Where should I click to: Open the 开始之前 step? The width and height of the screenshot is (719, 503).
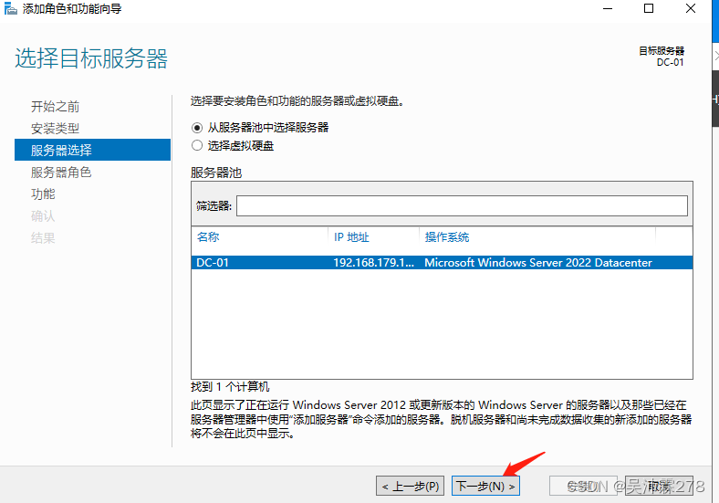click(55, 107)
